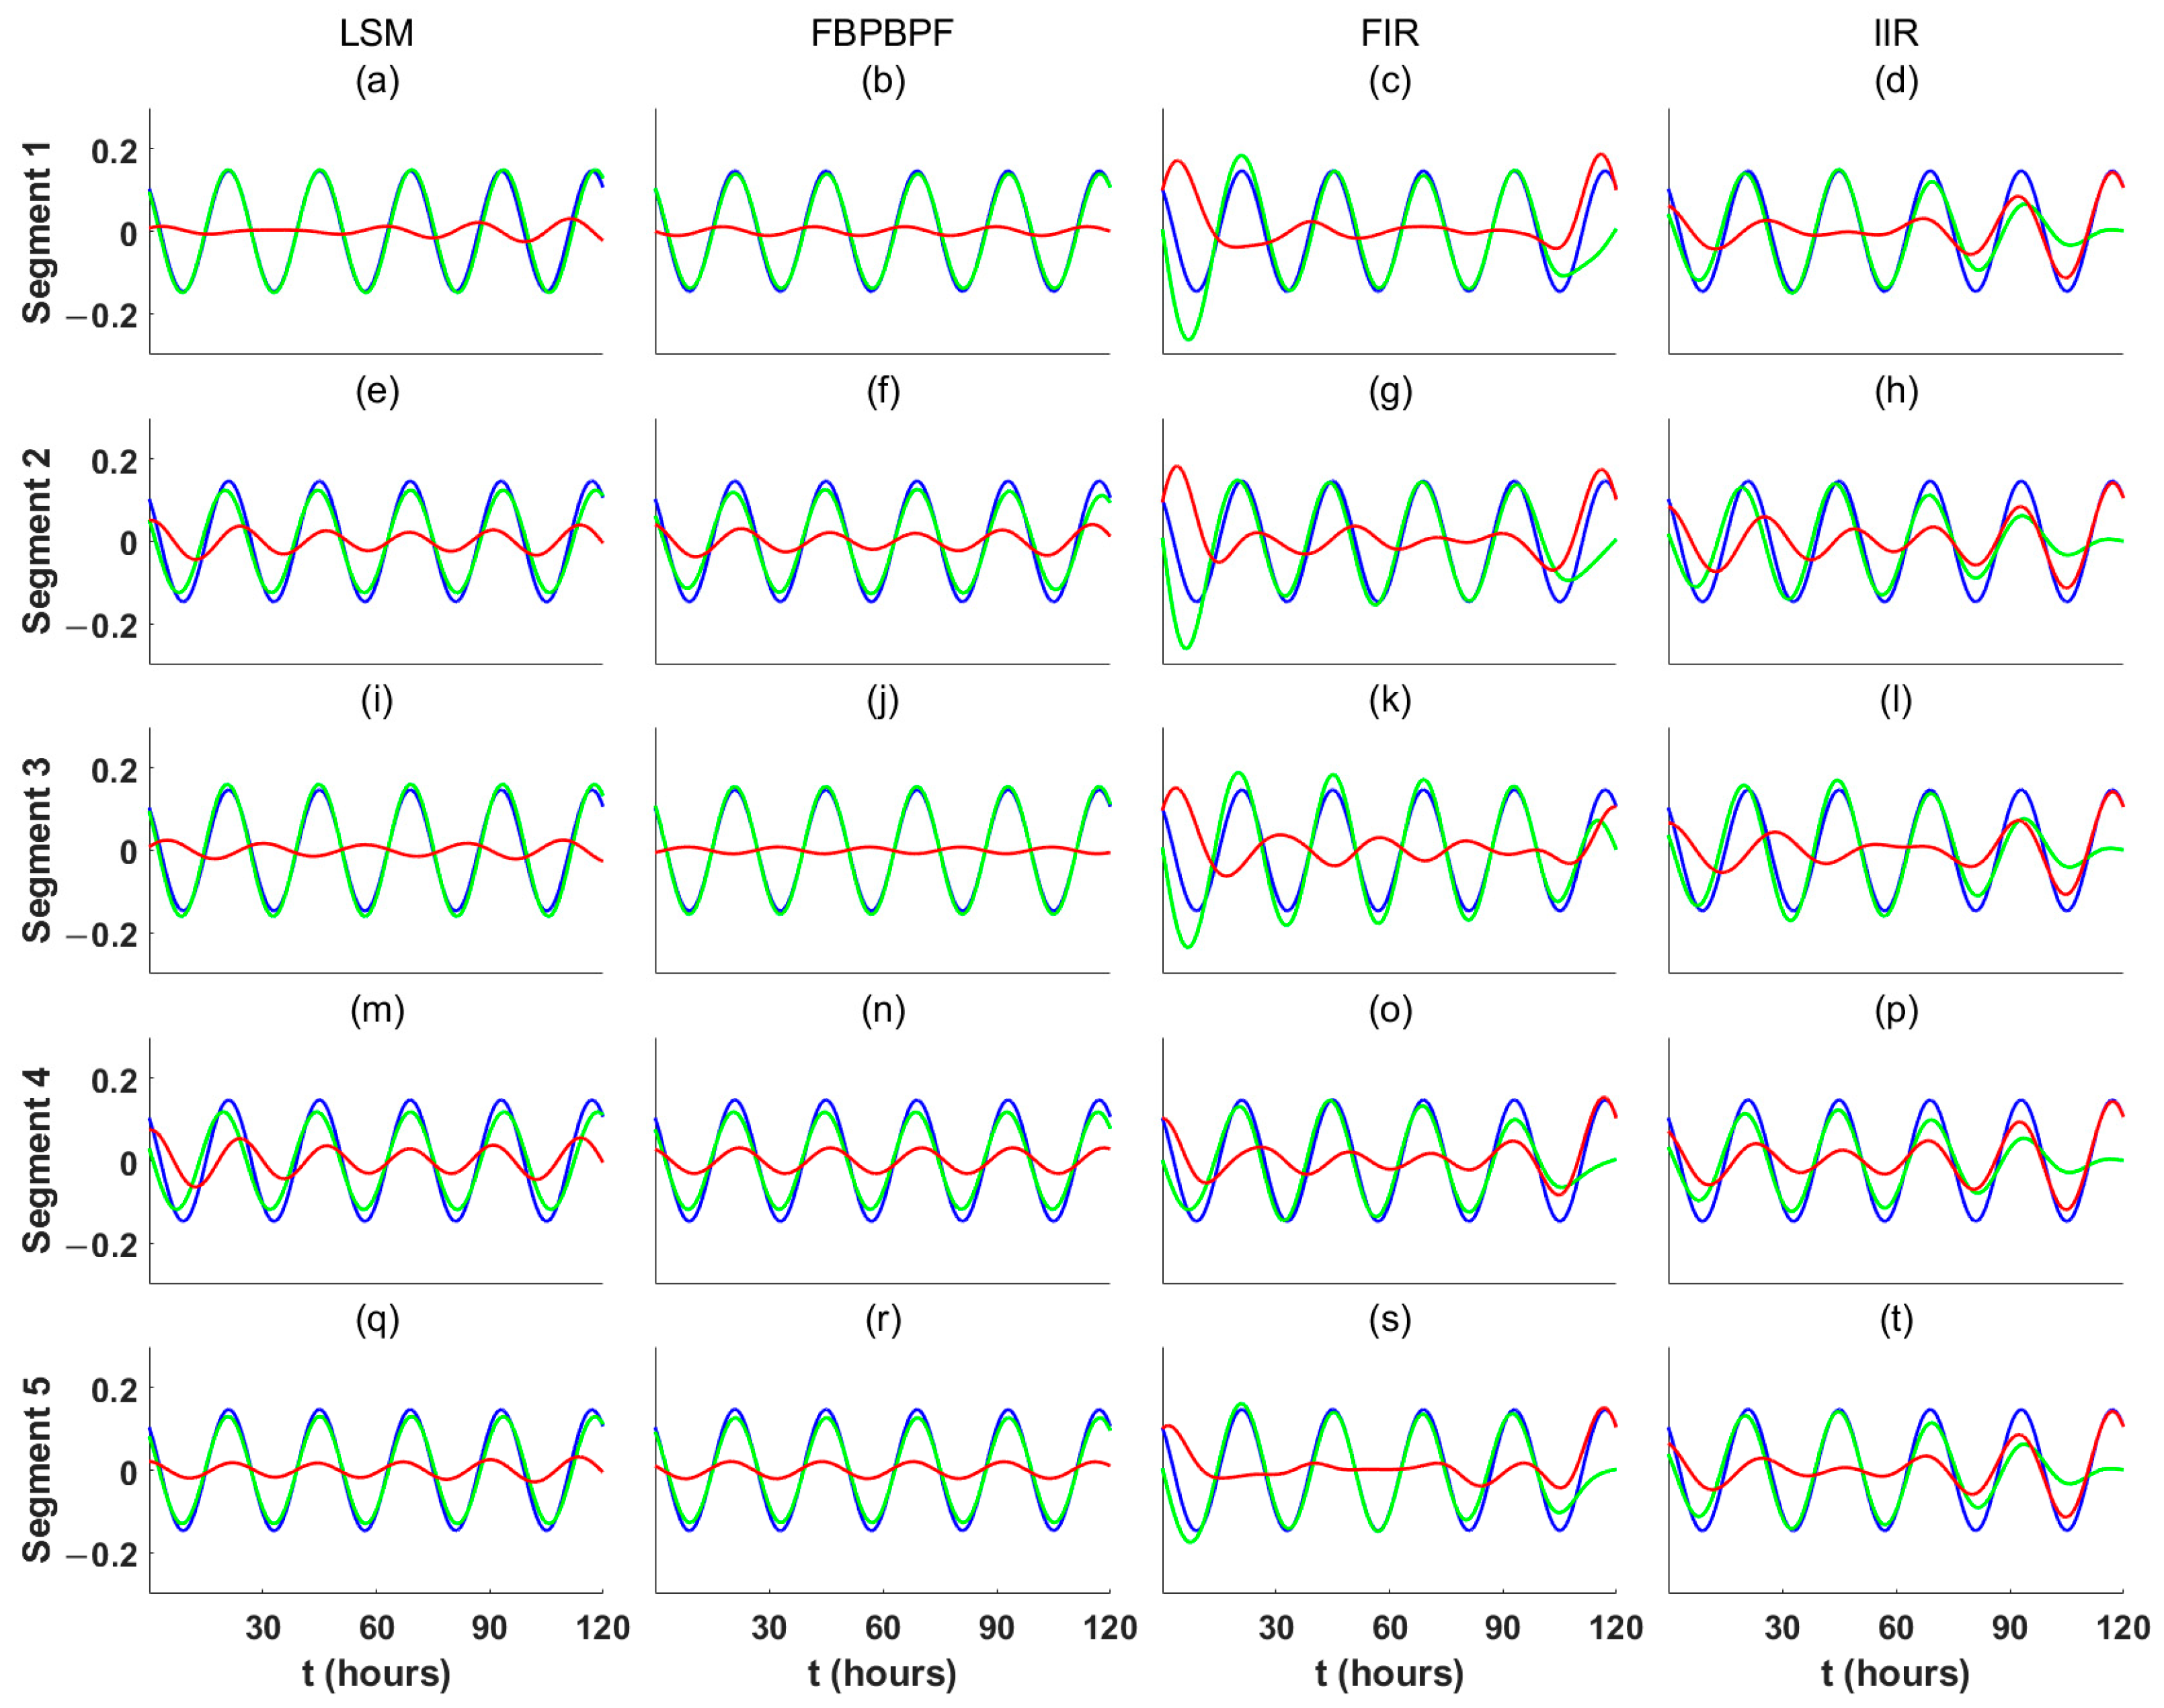This screenshot has height=1708, width=2164.
Task: Select subplot label (d)
Action: [x=1896, y=81]
